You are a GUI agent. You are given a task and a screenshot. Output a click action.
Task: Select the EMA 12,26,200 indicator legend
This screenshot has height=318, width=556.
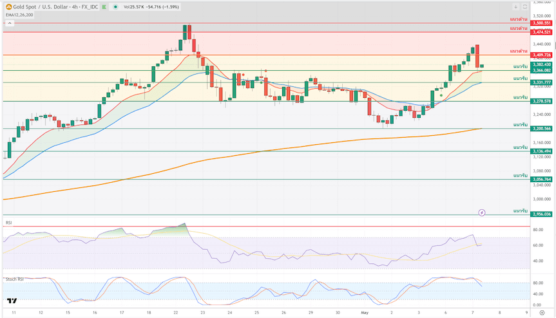[19, 15]
